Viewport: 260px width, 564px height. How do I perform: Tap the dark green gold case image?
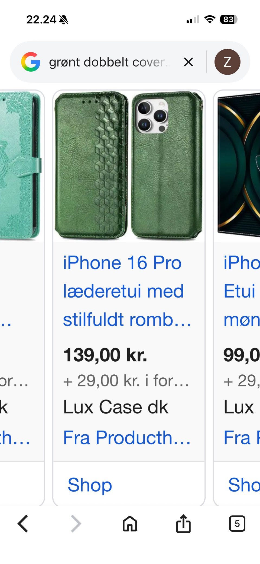[x=238, y=166]
